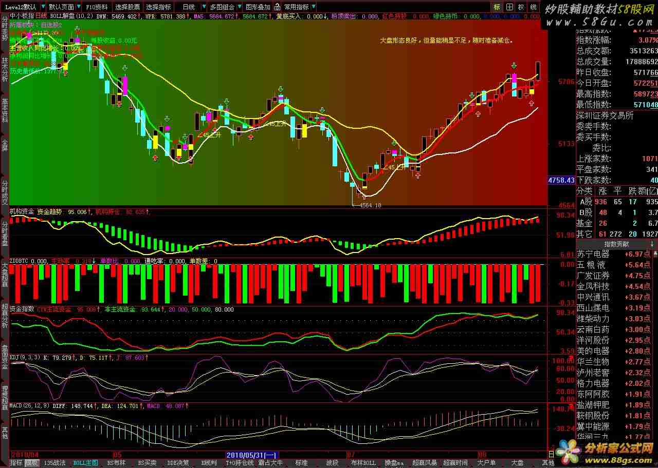Select 全屏 in left sidebar

tap(5, 145)
